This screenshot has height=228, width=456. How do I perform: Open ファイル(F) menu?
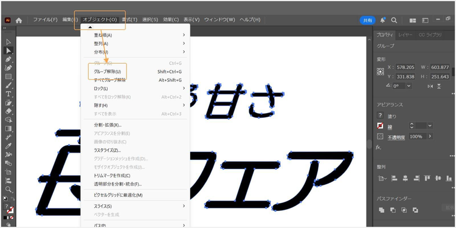click(x=46, y=20)
